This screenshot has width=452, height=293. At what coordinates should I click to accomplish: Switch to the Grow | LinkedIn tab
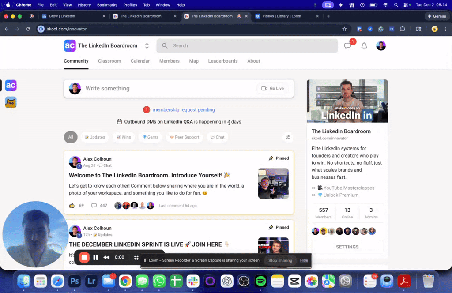(74, 16)
